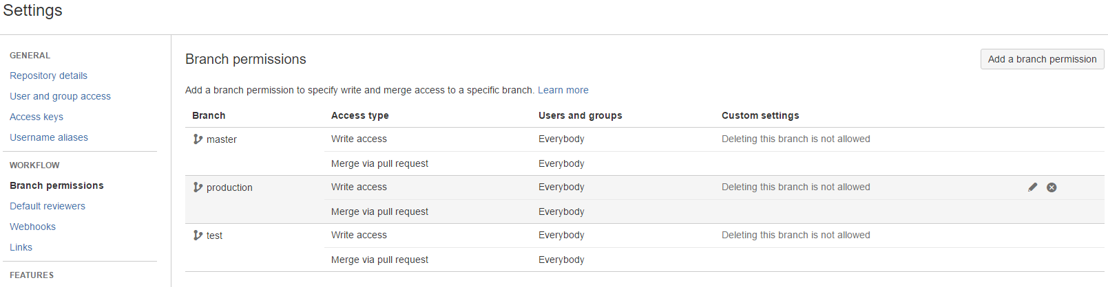Viewport: 1108px width, 287px height.
Task: Open Default reviewers settings
Action: coord(48,206)
